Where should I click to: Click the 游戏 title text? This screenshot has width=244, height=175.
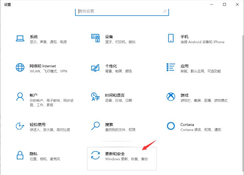click(x=184, y=95)
